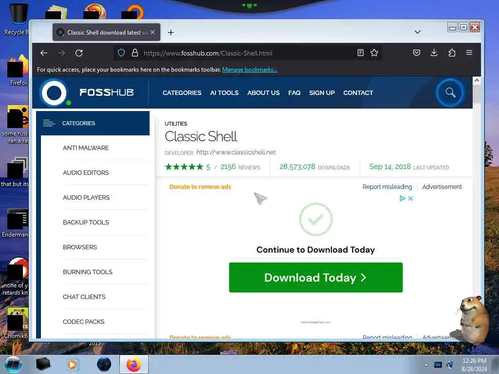Select ANTI MALWARE category
Viewport: 499px width, 374px height.
click(86, 148)
